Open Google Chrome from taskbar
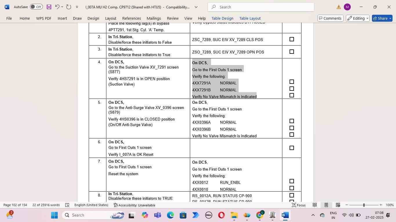The image size is (396, 222). point(260,215)
